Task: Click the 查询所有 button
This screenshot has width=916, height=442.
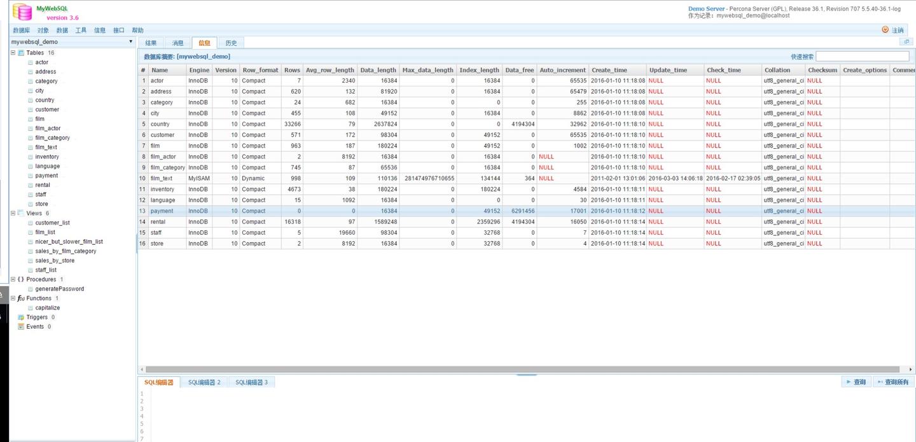Action: point(892,382)
